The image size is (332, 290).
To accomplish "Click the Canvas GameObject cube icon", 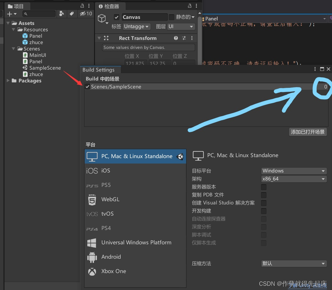I will point(102,19).
